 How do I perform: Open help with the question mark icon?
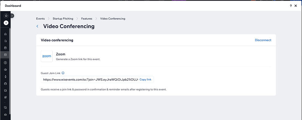291,6
